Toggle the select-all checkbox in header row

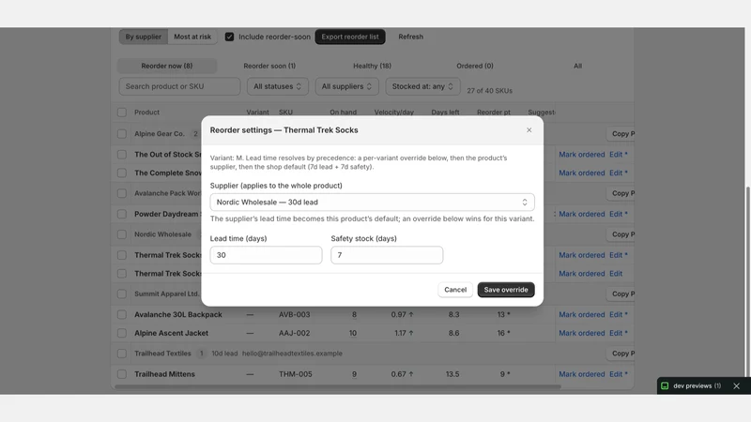pos(122,113)
